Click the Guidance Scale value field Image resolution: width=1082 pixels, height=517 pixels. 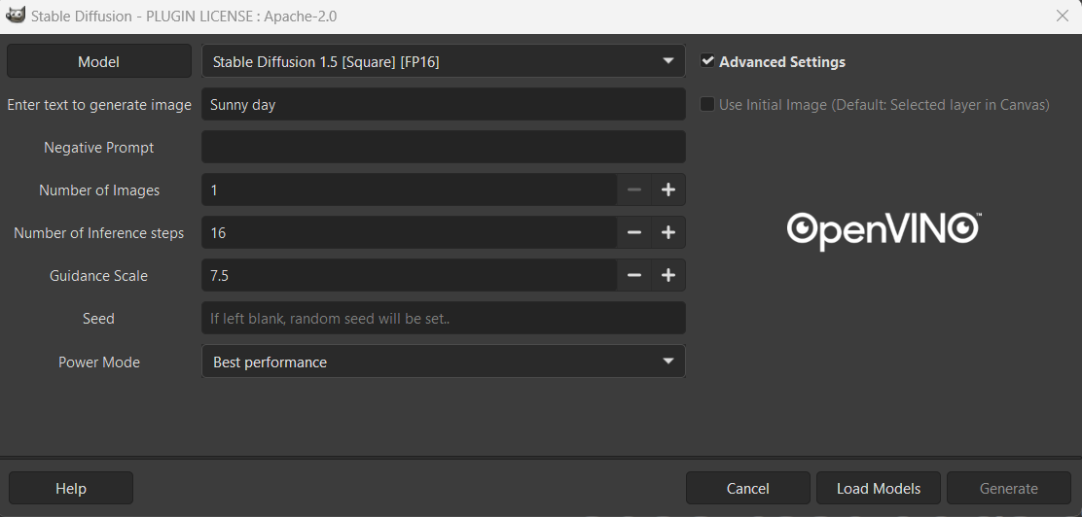tap(410, 276)
